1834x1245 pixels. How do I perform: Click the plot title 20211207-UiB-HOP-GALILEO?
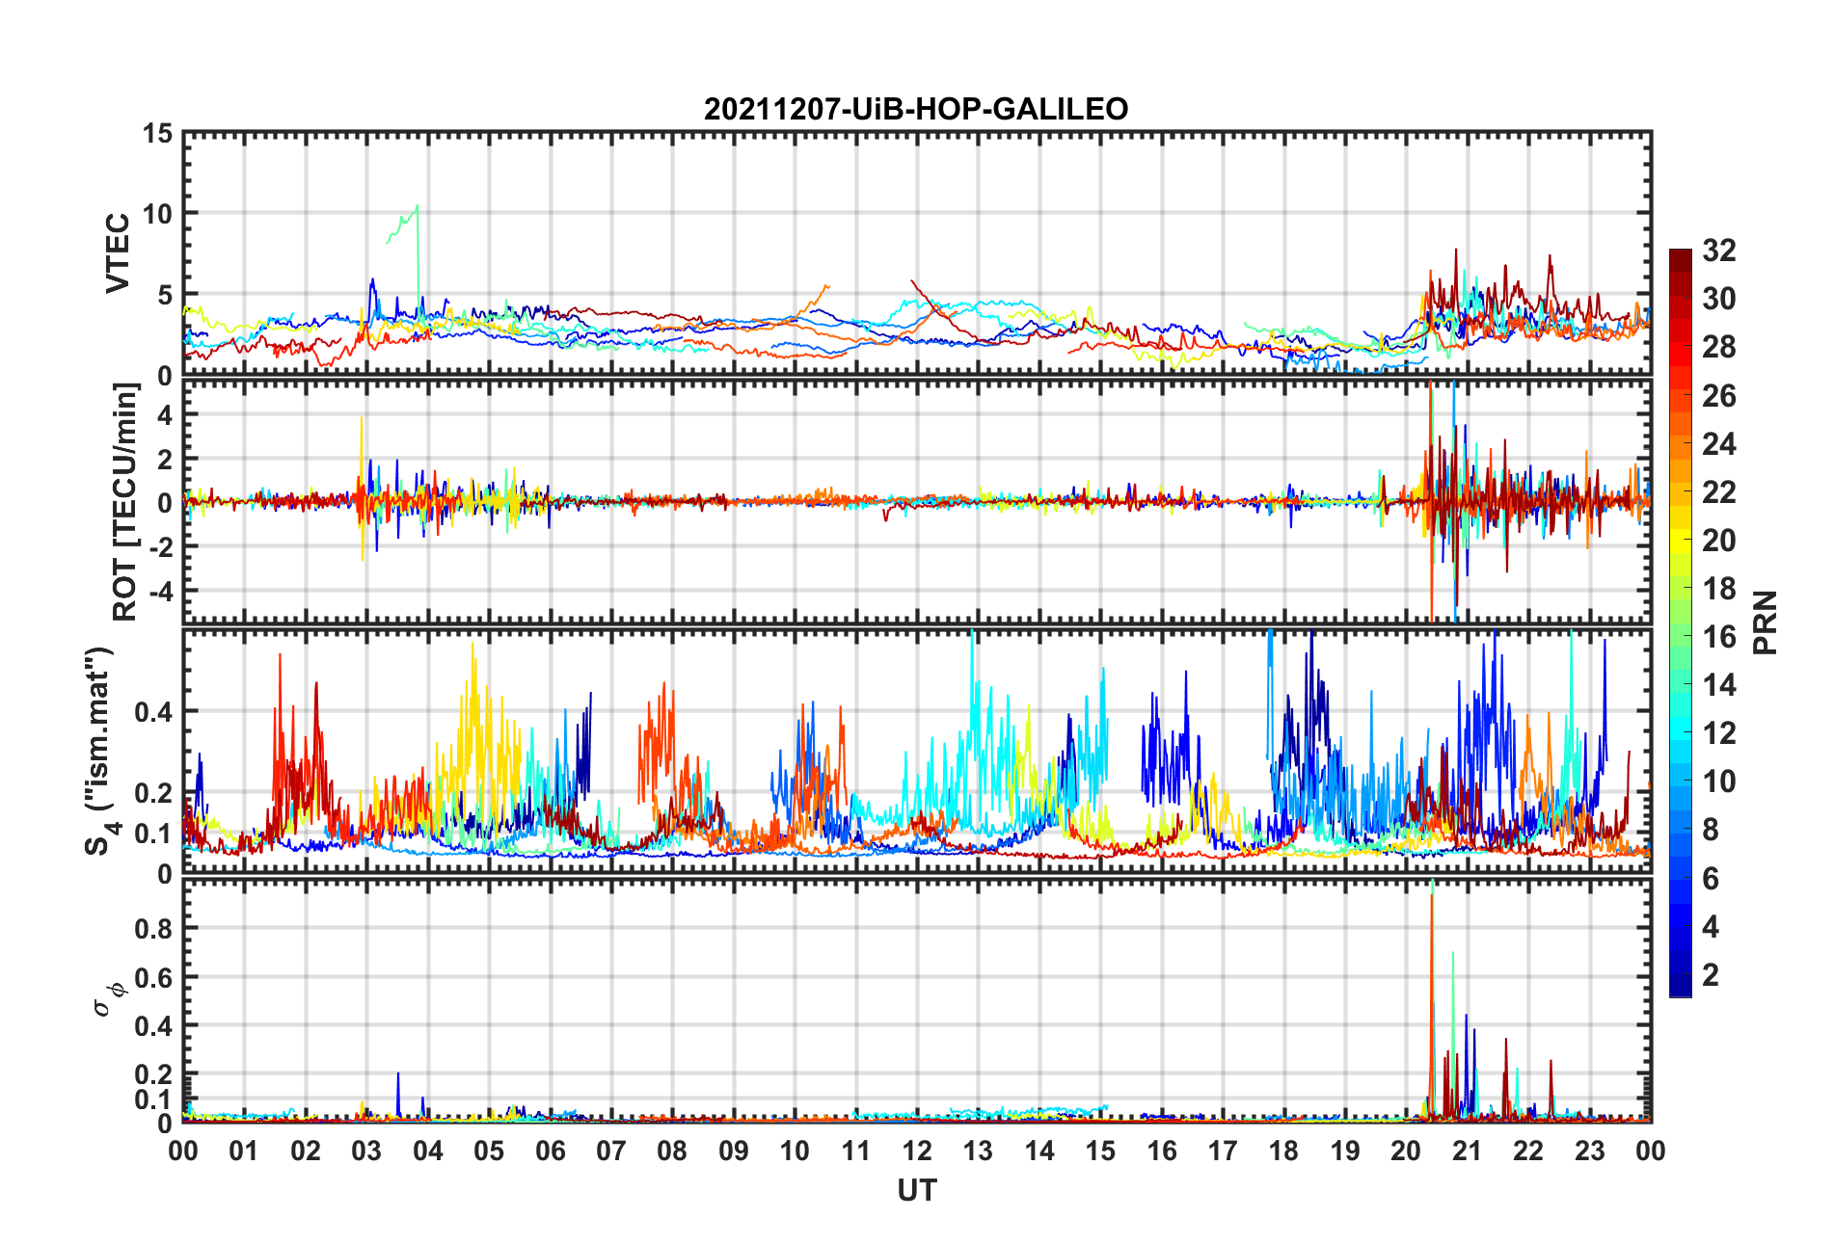915,109
